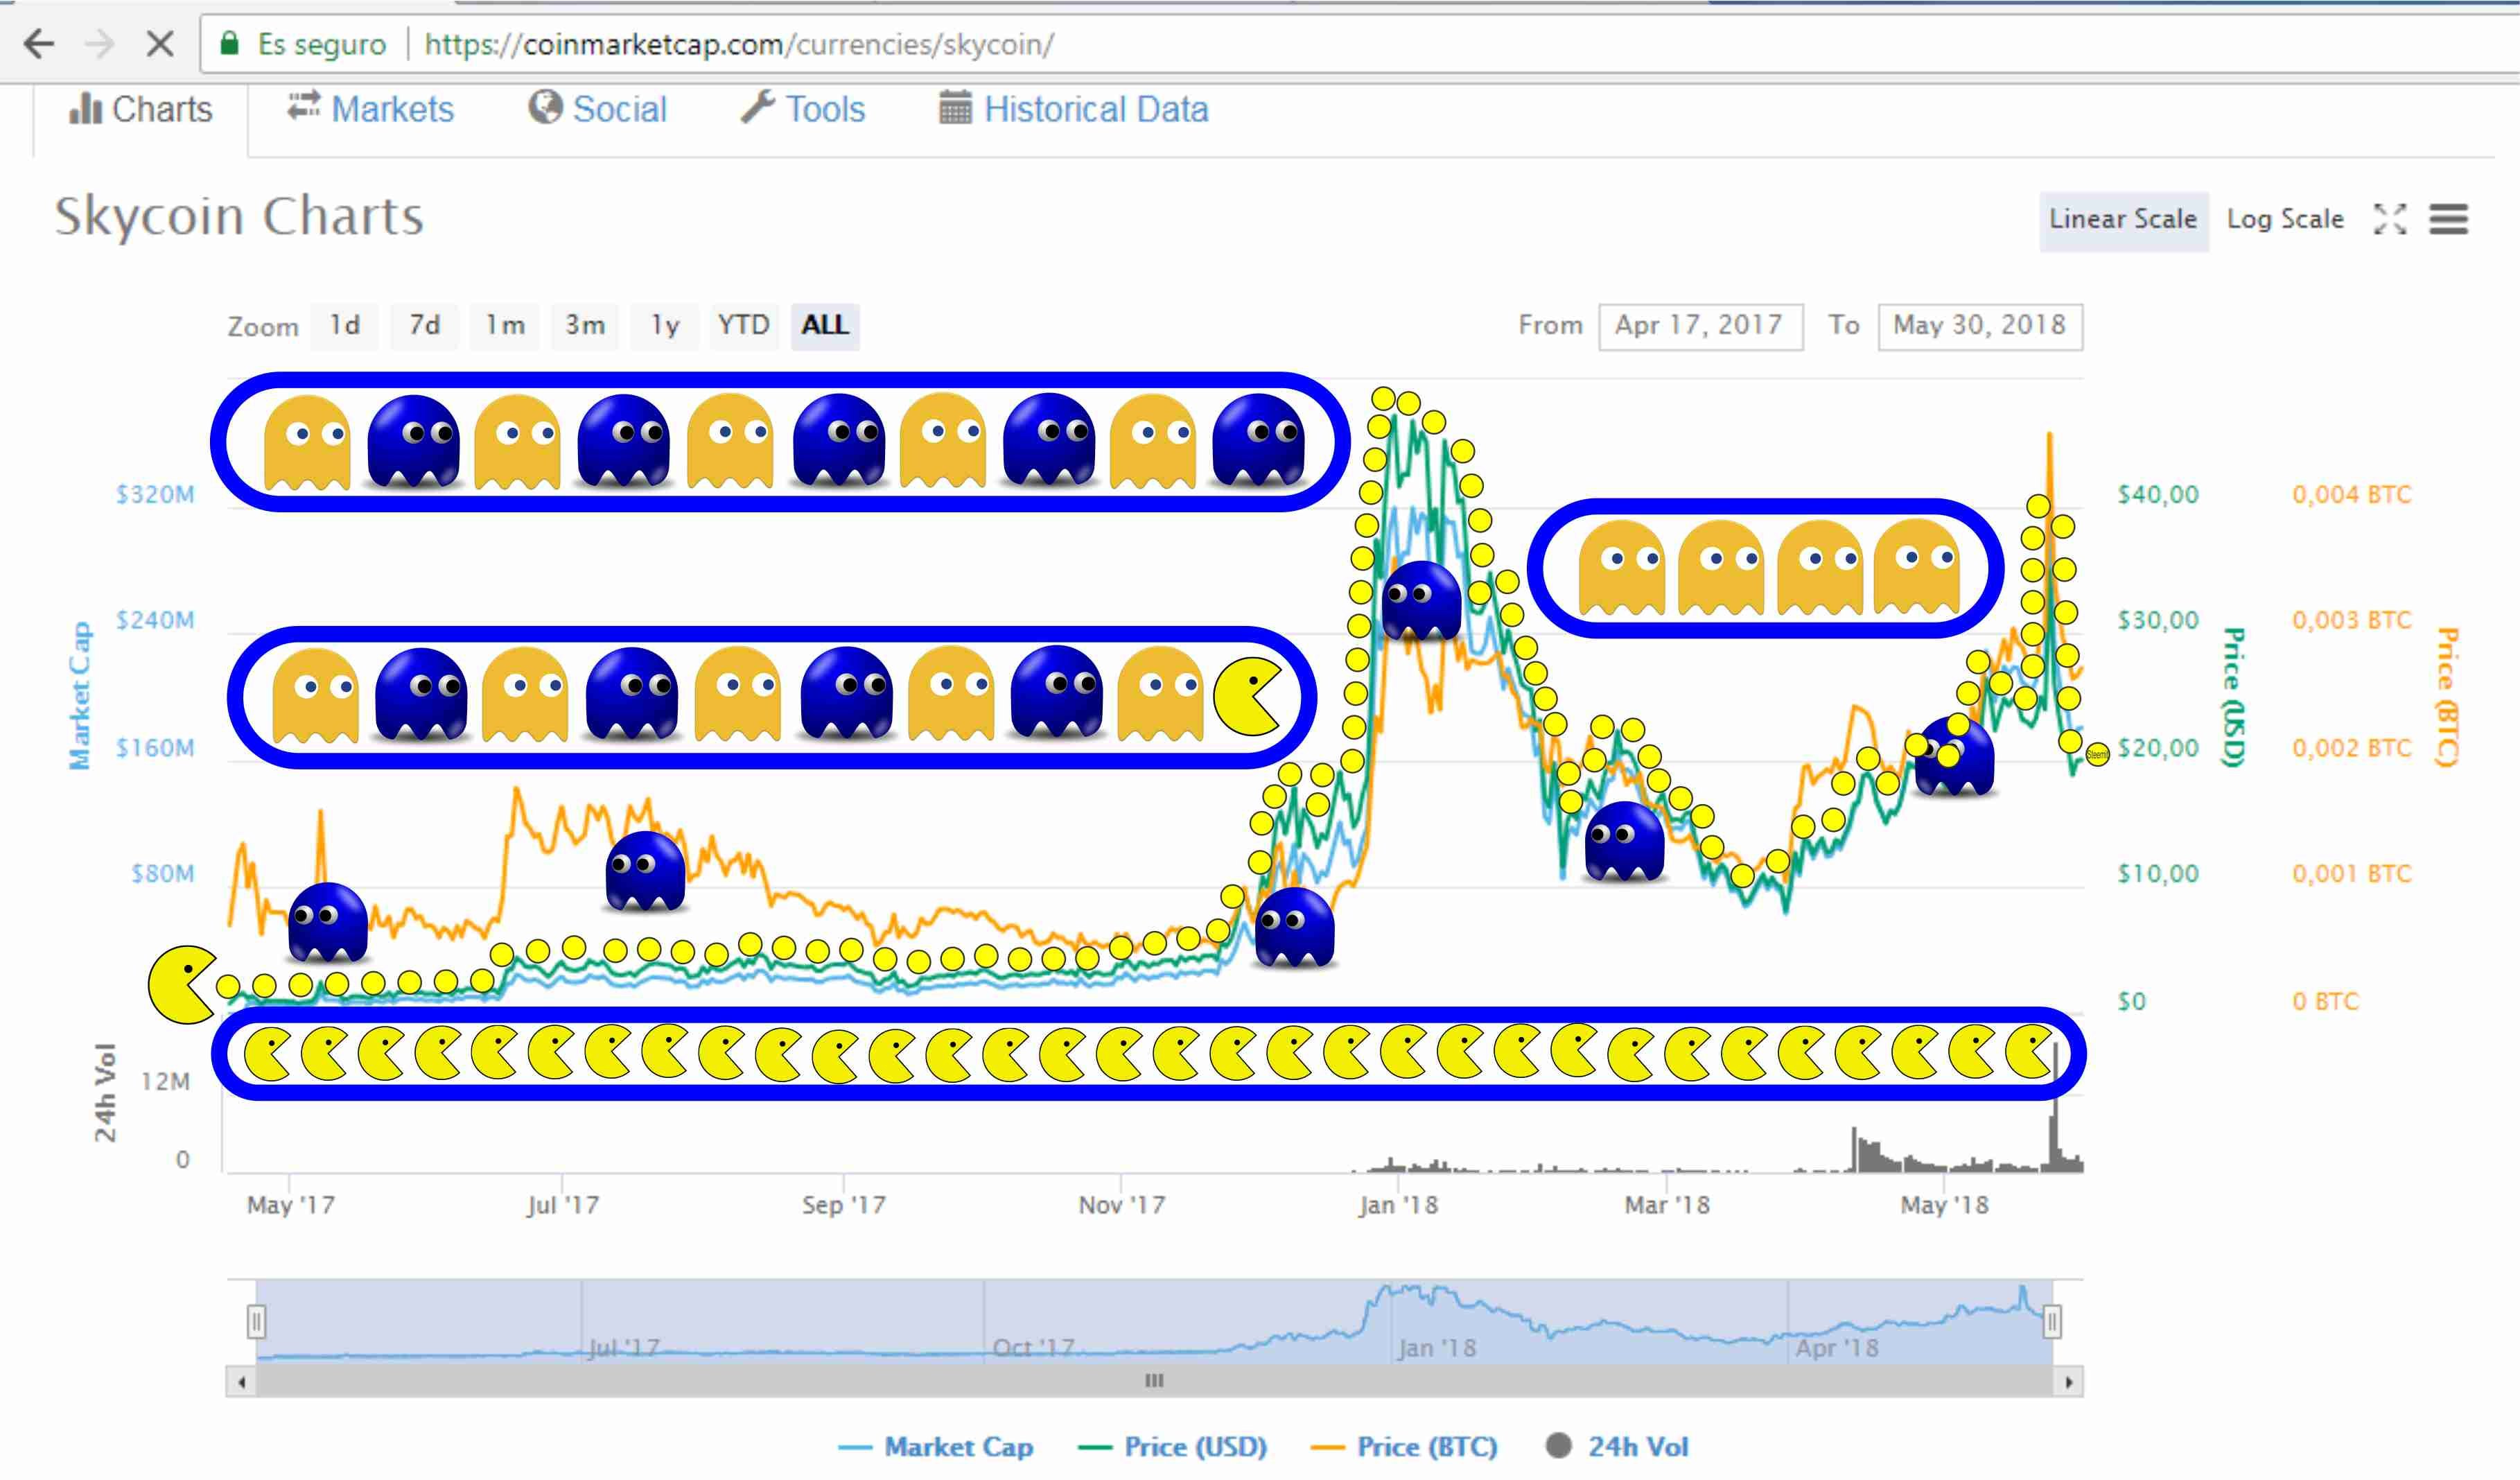
Task: Toggle Market Cap series in legend
Action: pyautogui.click(x=936, y=1447)
